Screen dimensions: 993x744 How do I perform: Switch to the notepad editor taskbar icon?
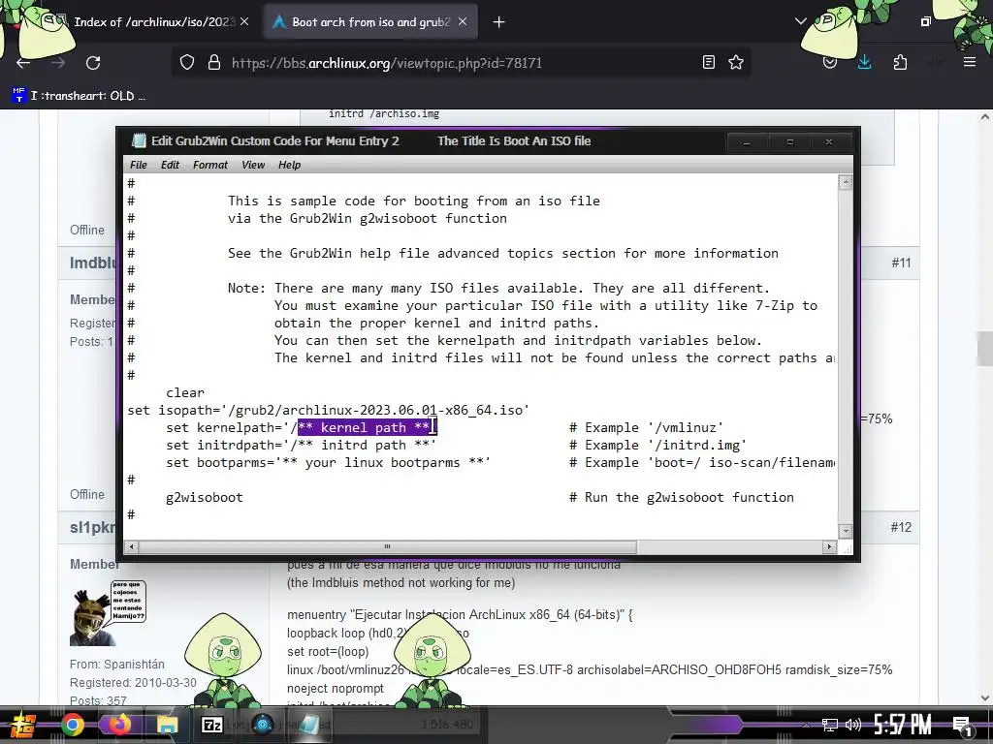point(309,725)
